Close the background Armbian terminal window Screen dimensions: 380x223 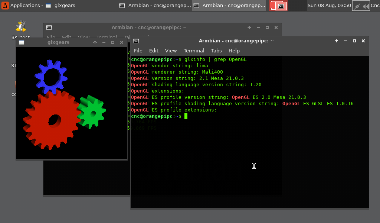pyautogui.click(x=276, y=28)
